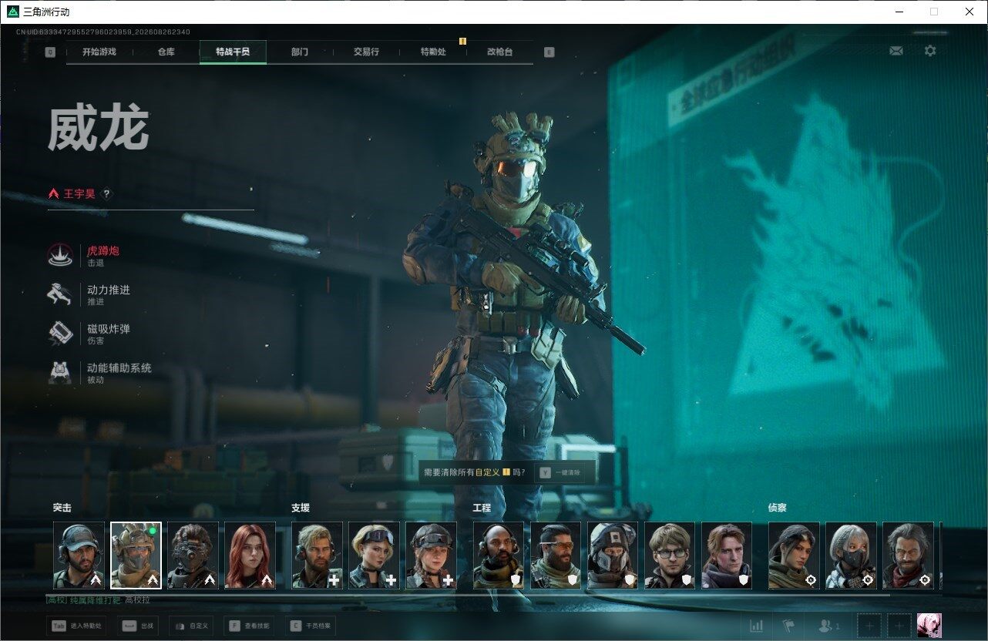Close the 三角洲行动 window

pyautogui.click(x=970, y=12)
